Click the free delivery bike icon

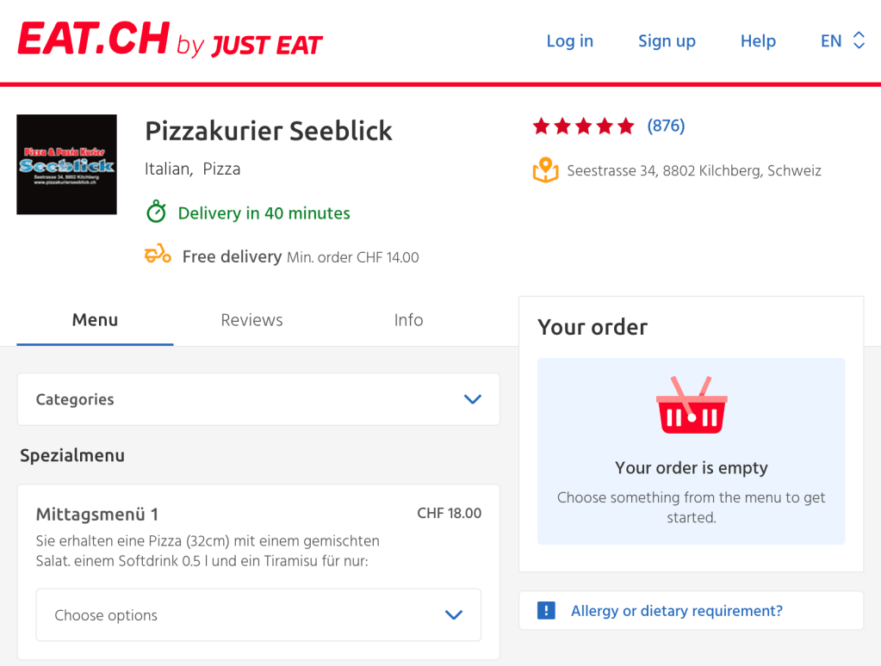point(156,255)
